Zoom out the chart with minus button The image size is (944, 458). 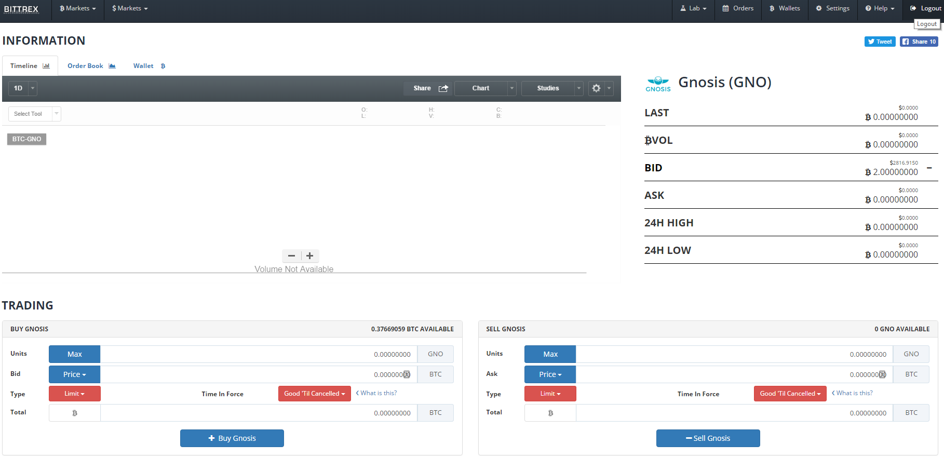291,255
